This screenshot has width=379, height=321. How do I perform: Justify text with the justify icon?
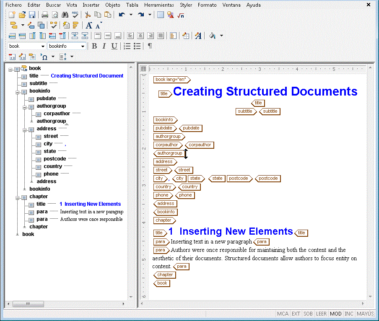click(160, 36)
